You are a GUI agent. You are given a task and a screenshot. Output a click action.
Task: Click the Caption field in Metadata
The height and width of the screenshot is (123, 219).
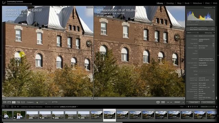pyautogui.click(x=206, y=55)
